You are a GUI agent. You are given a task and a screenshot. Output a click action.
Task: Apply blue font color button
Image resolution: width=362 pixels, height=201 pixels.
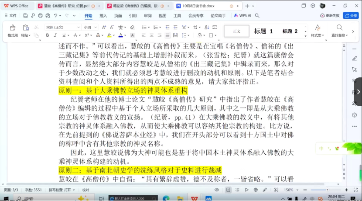[120, 35]
